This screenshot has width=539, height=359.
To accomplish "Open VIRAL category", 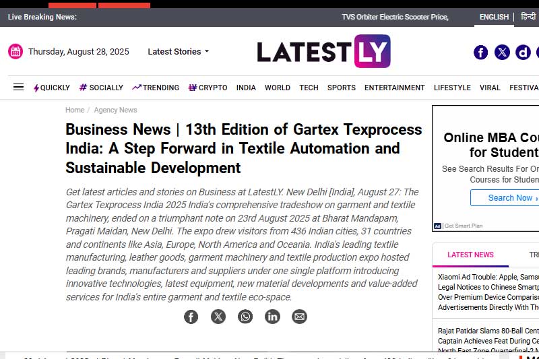I will click(x=490, y=88).
